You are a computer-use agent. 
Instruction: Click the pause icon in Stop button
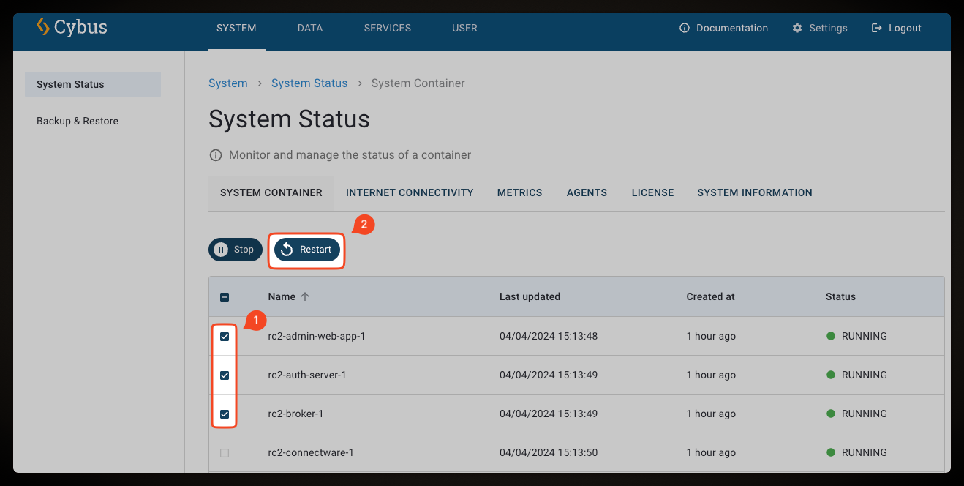[x=221, y=250]
